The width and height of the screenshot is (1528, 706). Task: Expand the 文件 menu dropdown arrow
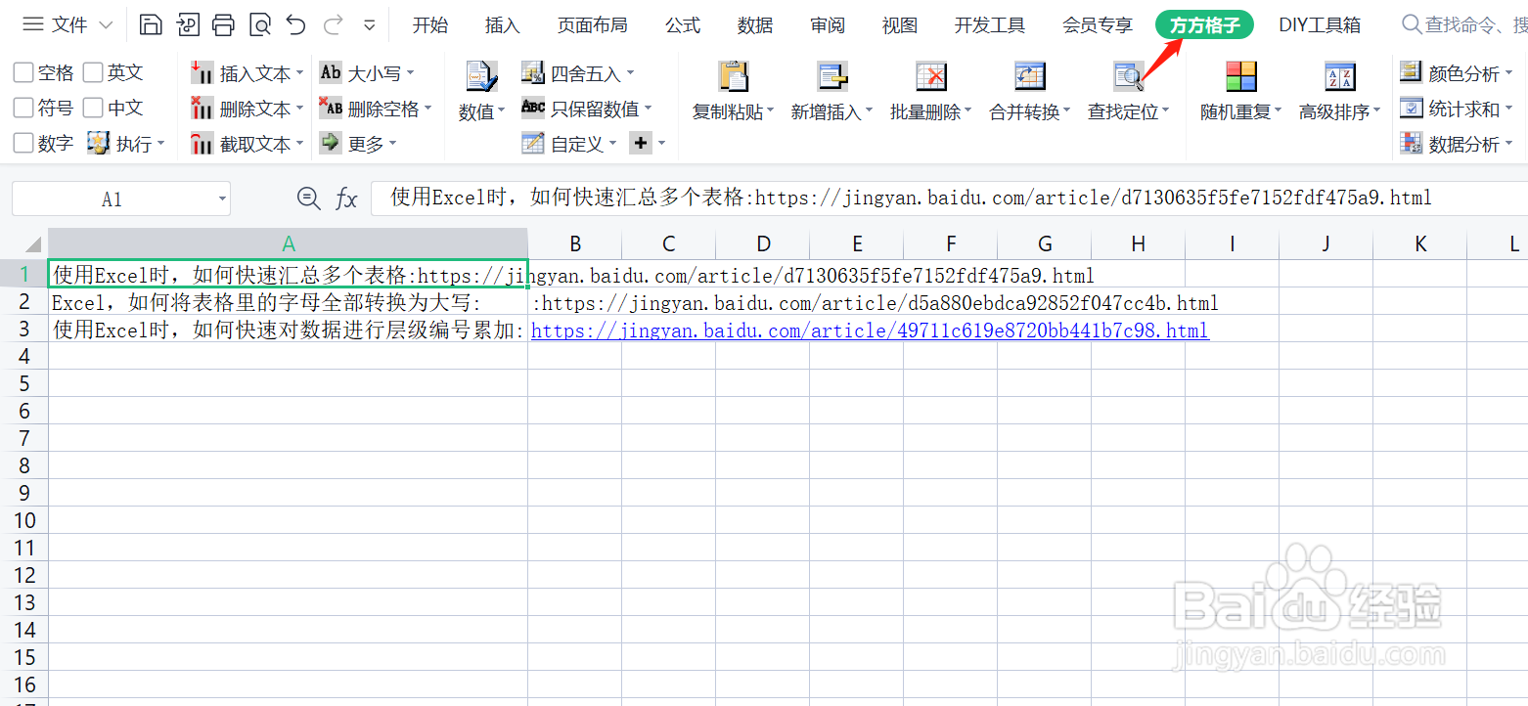click(x=107, y=25)
